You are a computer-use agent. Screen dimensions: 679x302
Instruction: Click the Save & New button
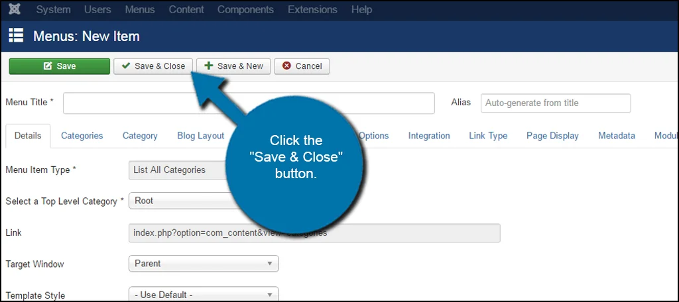coord(233,66)
